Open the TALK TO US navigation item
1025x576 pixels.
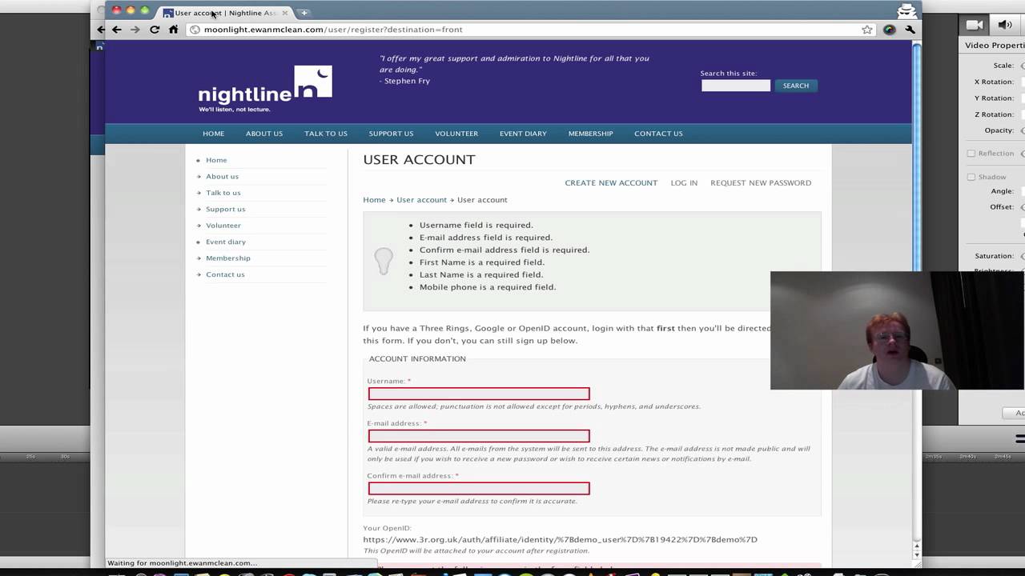(326, 134)
